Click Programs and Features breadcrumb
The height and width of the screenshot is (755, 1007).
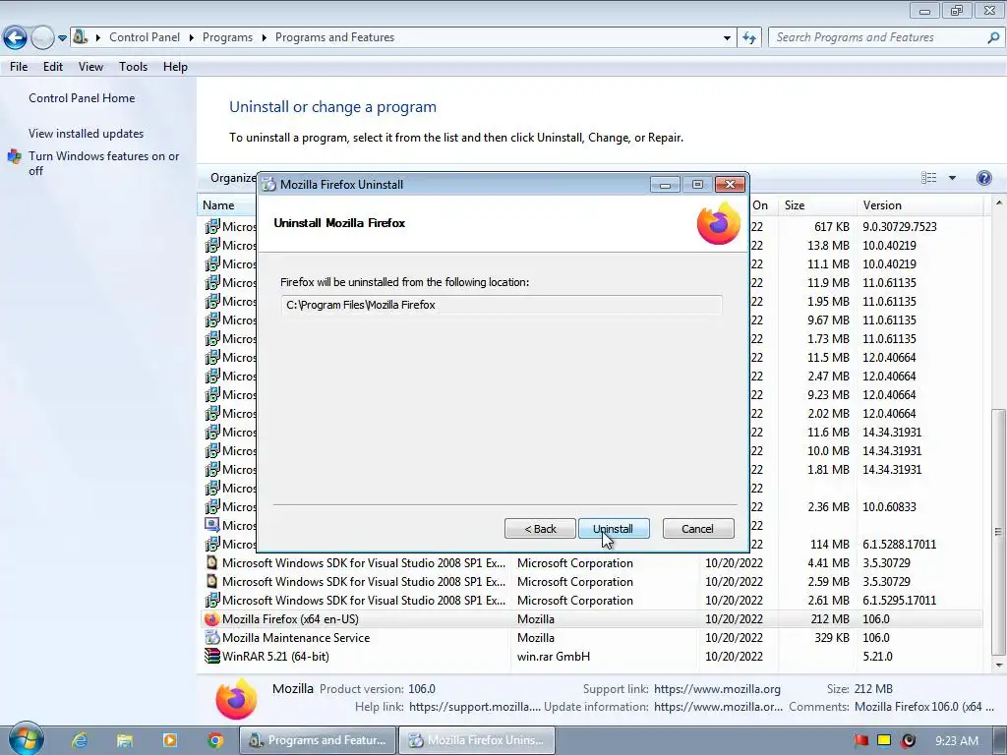point(334,37)
